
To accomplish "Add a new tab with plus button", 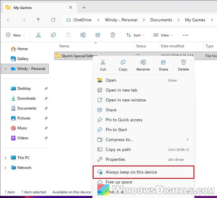I will click(84, 8).
